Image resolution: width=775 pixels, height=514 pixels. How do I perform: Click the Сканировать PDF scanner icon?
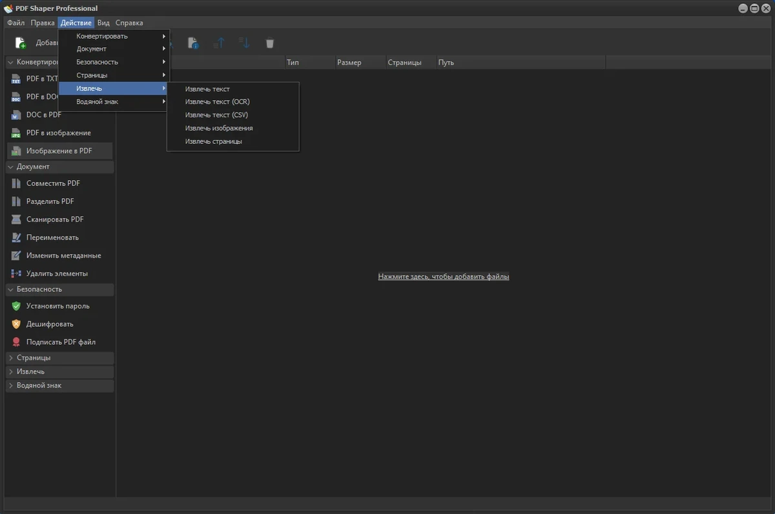16,220
